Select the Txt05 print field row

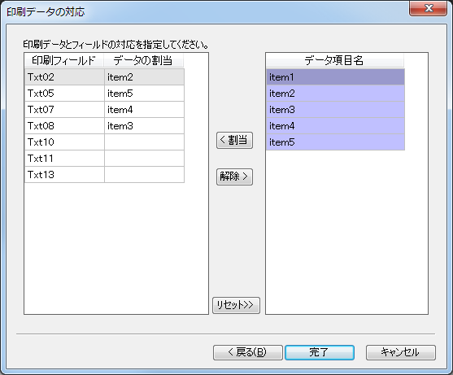104,94
